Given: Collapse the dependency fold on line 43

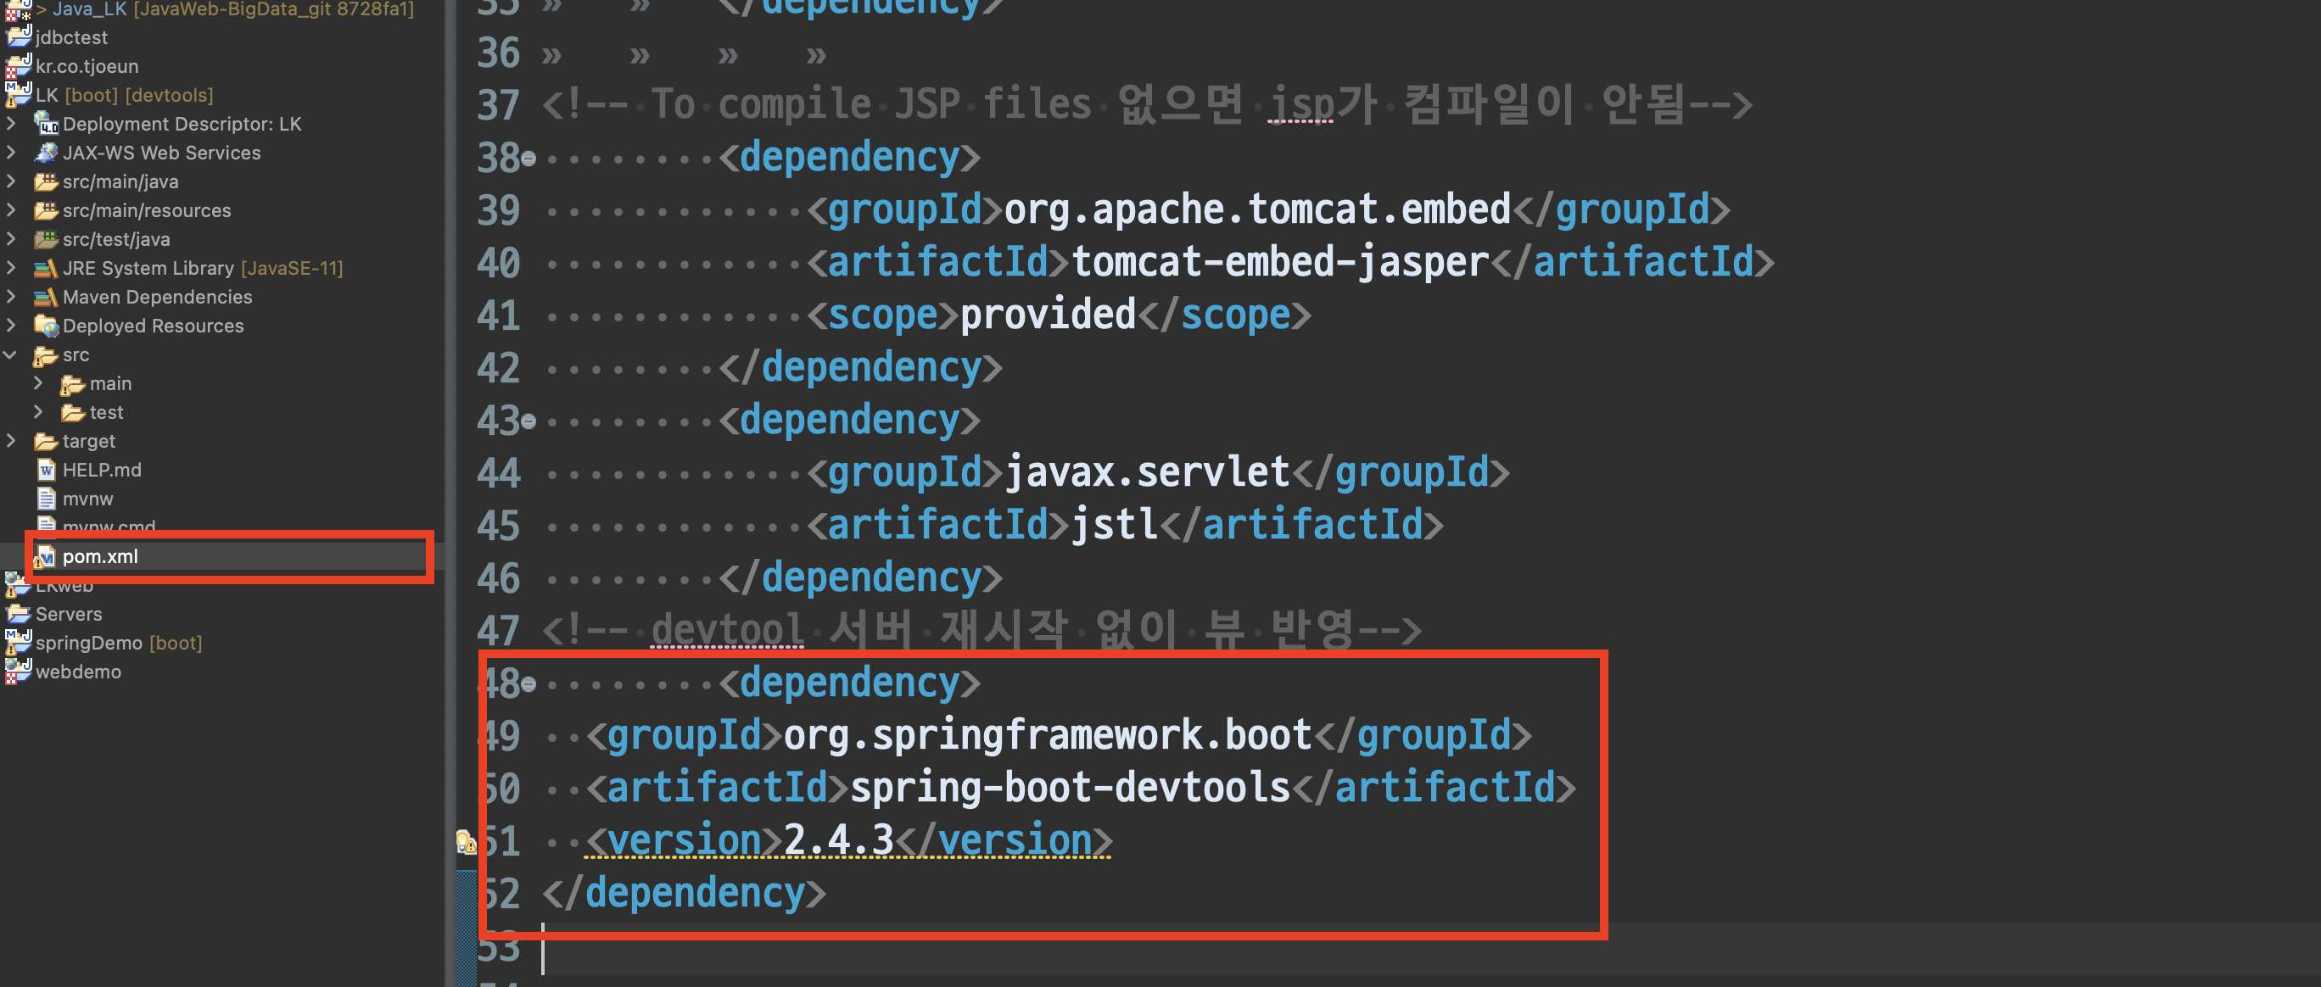Looking at the screenshot, I should pyautogui.click(x=530, y=421).
